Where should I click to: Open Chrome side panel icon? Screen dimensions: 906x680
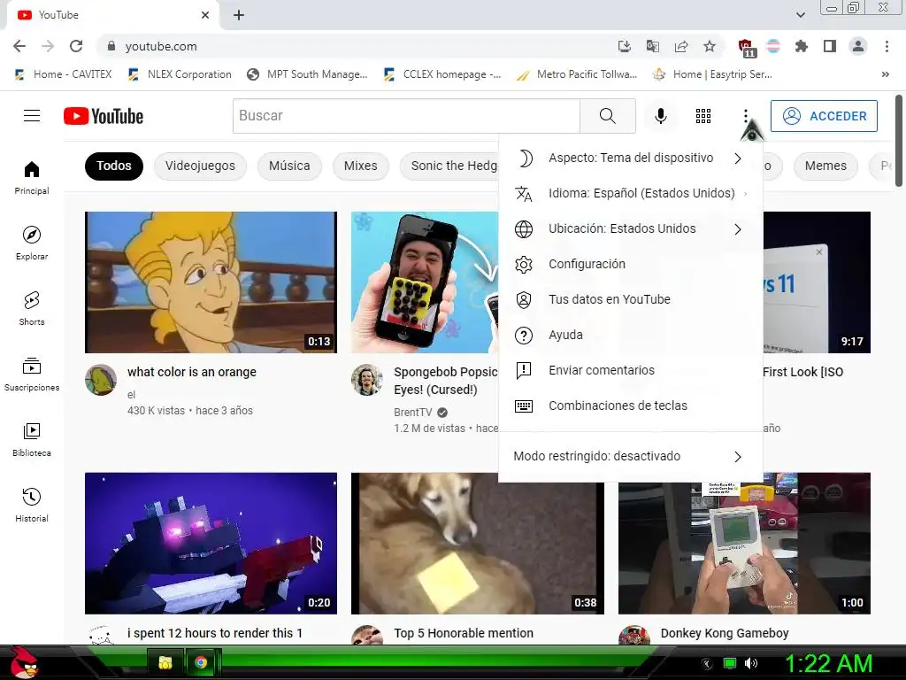[830, 46]
